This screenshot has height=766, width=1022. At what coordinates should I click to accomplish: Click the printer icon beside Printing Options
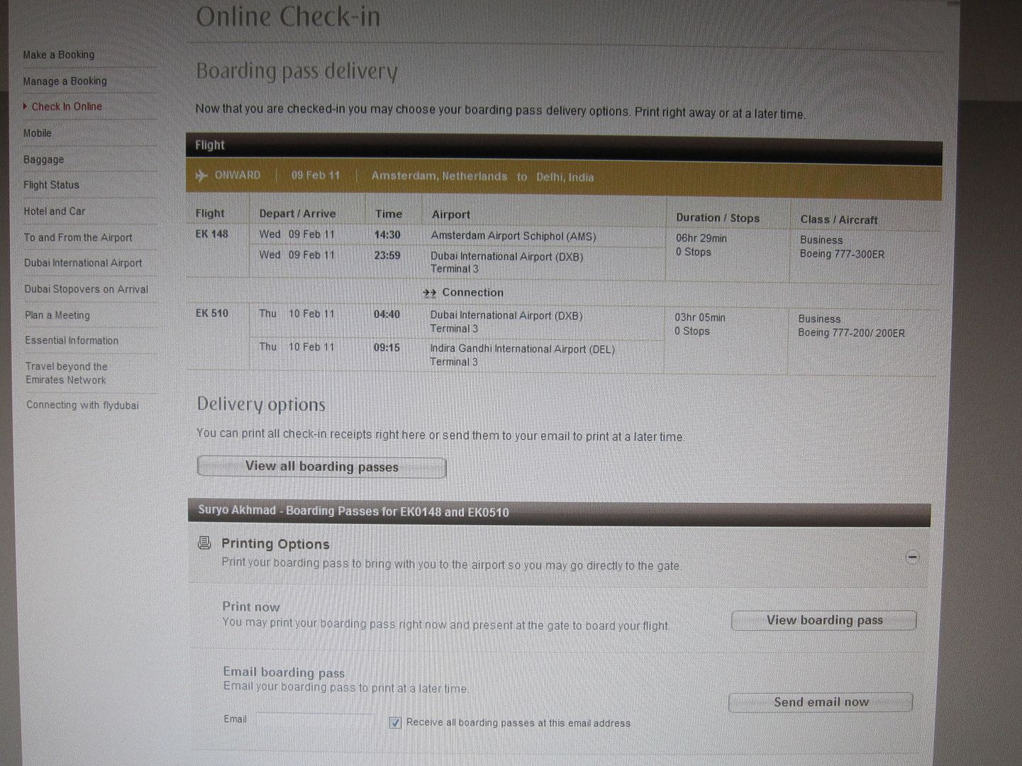[204, 543]
